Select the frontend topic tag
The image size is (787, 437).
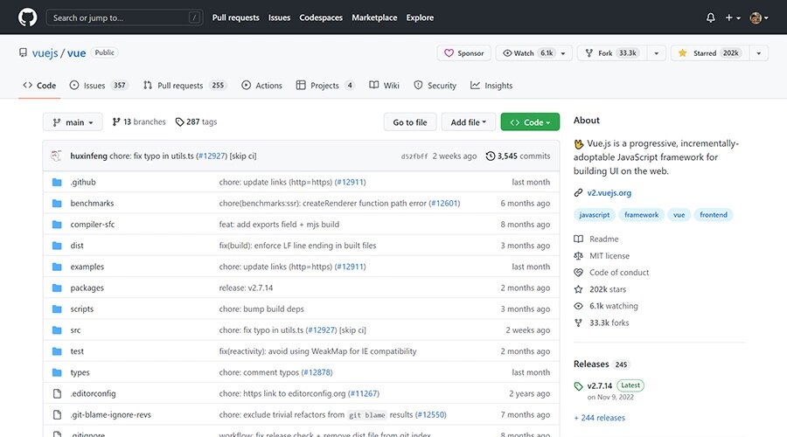coord(714,215)
